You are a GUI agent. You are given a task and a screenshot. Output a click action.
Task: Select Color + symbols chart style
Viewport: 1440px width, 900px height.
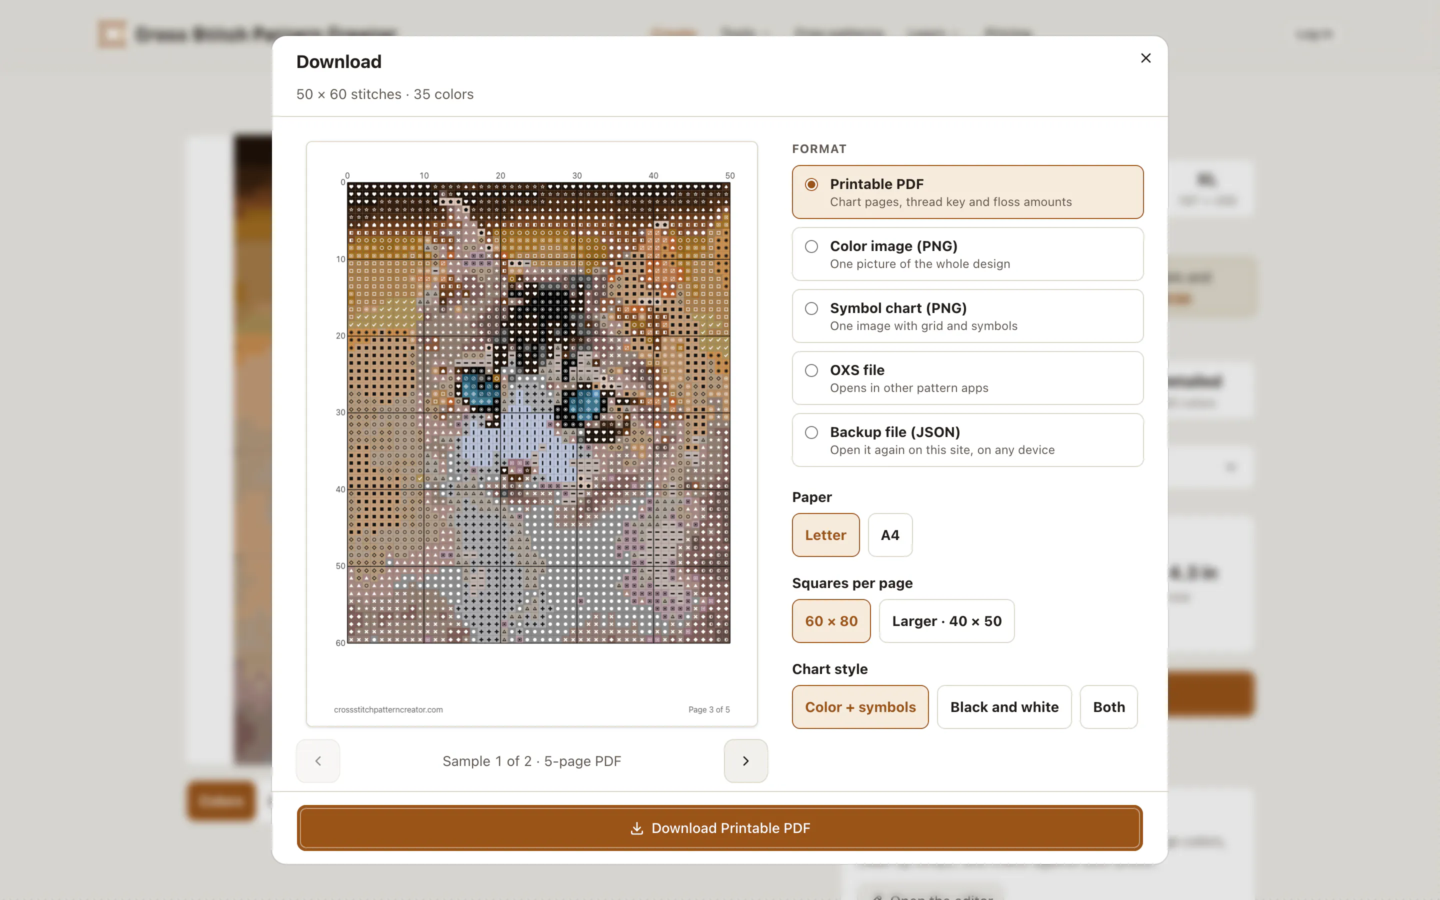(x=860, y=707)
